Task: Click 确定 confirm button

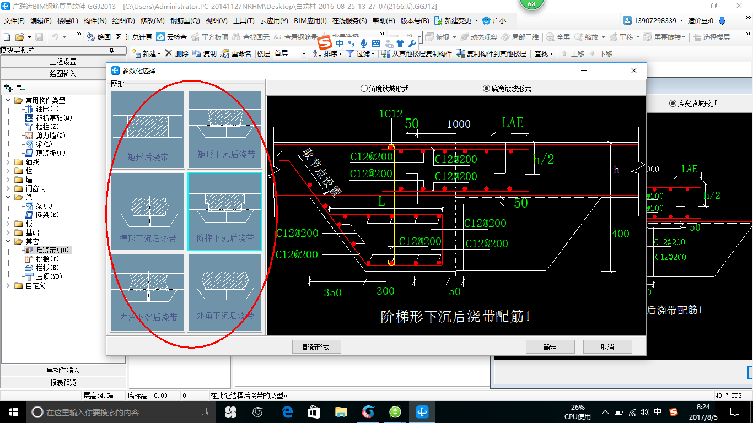Action: (550, 347)
